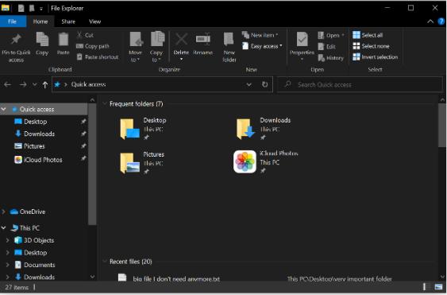Click the Open ribbon button
Image resolution: width=447 pixels, height=295 pixels.
pyautogui.click(x=331, y=36)
